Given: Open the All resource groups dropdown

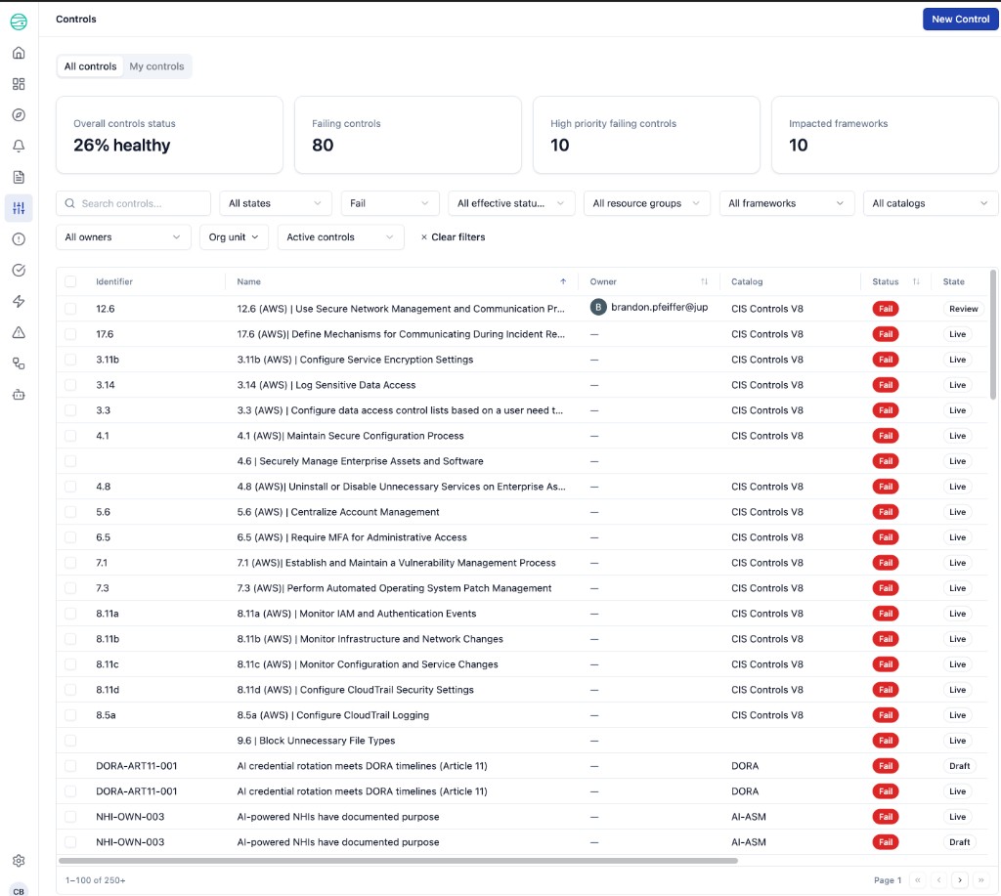Looking at the screenshot, I should pos(646,203).
